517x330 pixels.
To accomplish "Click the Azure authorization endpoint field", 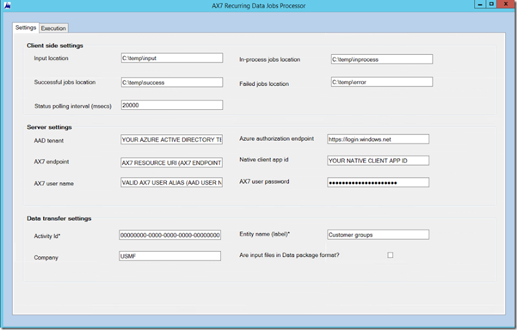I will tap(378, 139).
